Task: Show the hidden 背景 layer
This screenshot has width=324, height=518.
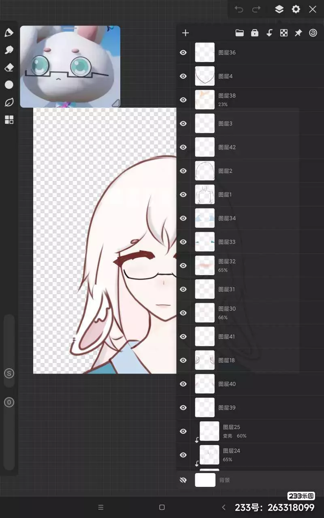Action: click(183, 480)
